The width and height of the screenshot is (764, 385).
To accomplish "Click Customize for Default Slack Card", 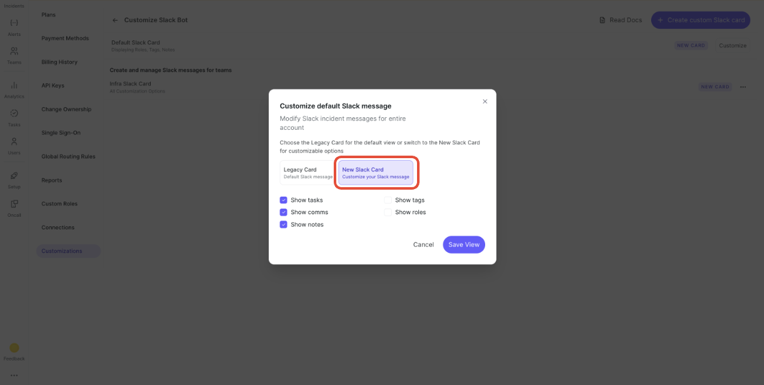I will pyautogui.click(x=732, y=45).
